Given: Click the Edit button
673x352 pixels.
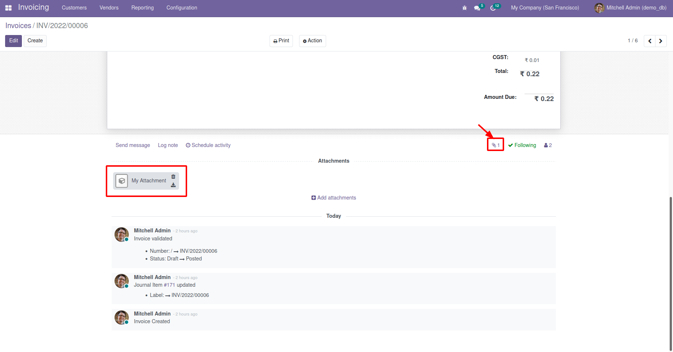Looking at the screenshot, I should [13, 41].
